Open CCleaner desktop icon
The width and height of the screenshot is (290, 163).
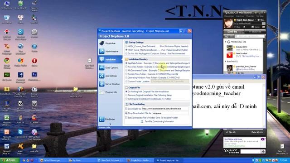point(34,120)
